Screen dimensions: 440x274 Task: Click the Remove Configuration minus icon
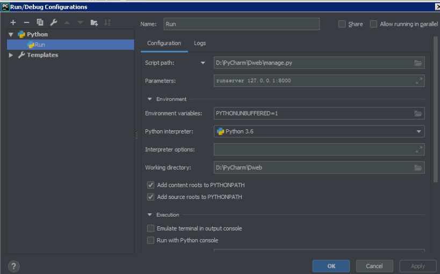[26, 23]
